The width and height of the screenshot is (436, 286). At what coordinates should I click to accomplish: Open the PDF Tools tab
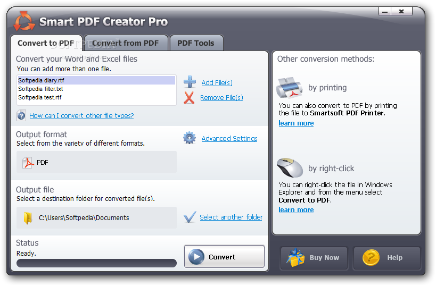(x=196, y=43)
